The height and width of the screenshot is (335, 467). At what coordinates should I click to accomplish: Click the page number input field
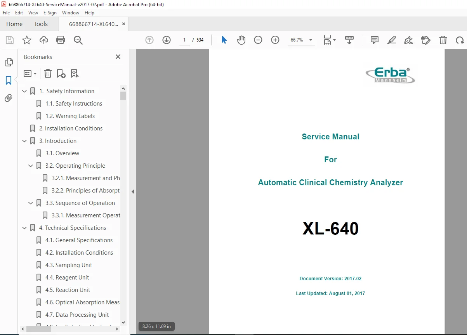pyautogui.click(x=184, y=40)
